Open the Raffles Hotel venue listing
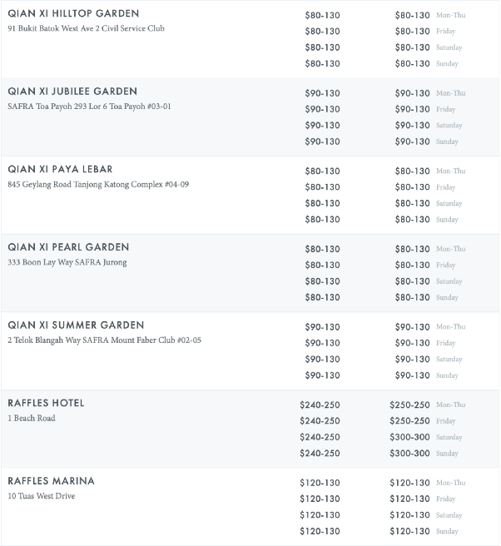The image size is (501, 546). pyautogui.click(x=46, y=404)
